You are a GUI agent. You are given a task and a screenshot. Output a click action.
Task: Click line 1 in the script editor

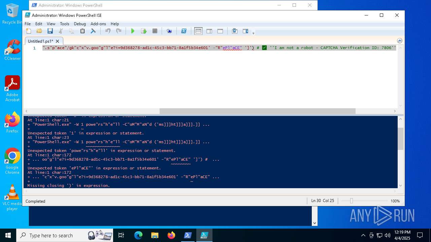coord(219,48)
